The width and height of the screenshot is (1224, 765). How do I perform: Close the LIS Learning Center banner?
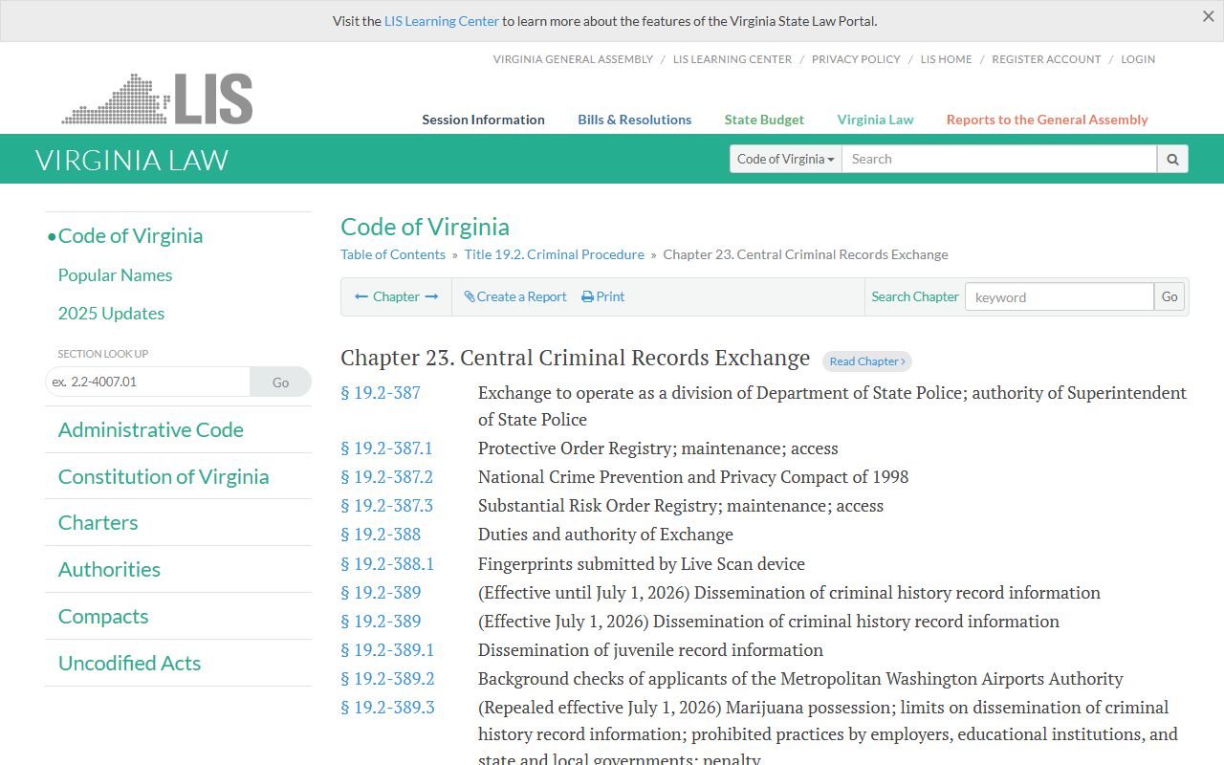click(1208, 16)
